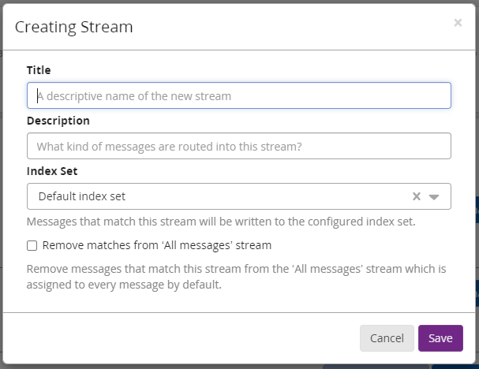
Task: Click the Creating Stream dialog heading
Action: click(74, 27)
